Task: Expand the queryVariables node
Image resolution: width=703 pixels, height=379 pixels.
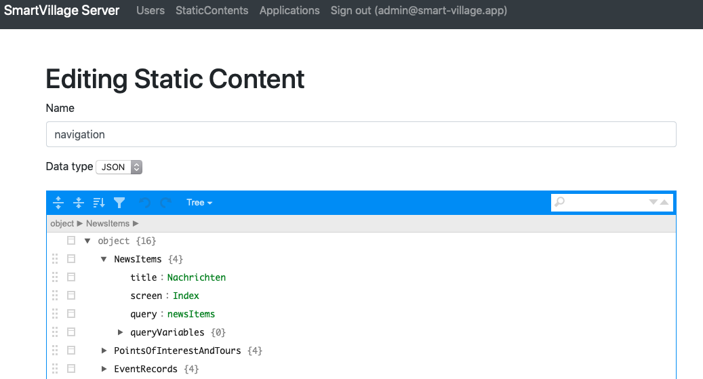Action: click(x=121, y=332)
